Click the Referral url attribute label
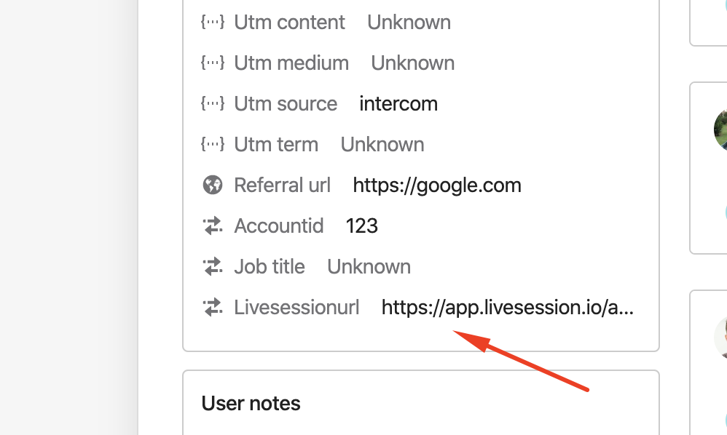Screen dimensions: 727x435 tap(283, 185)
